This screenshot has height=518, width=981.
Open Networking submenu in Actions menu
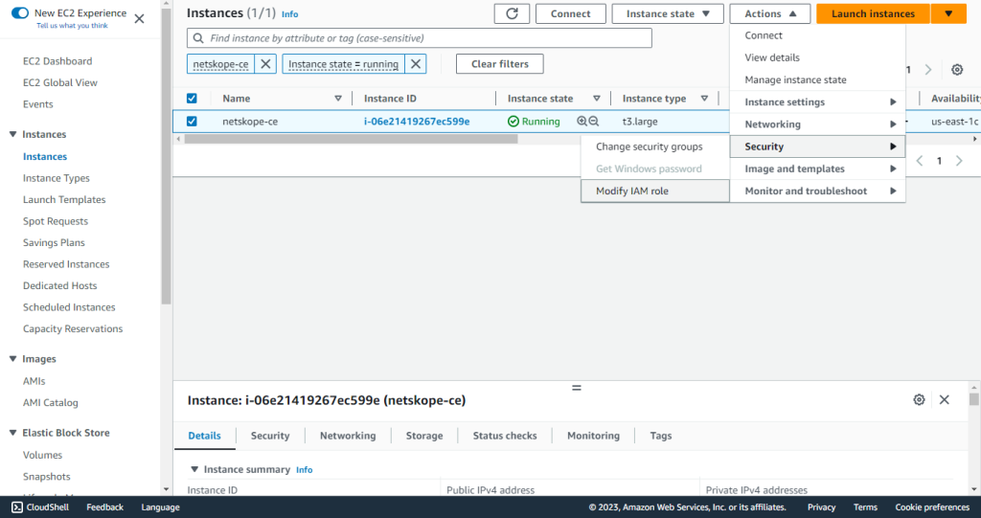coord(817,124)
